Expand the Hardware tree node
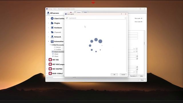Screen dimensions: 183x103 coord(49,28)
